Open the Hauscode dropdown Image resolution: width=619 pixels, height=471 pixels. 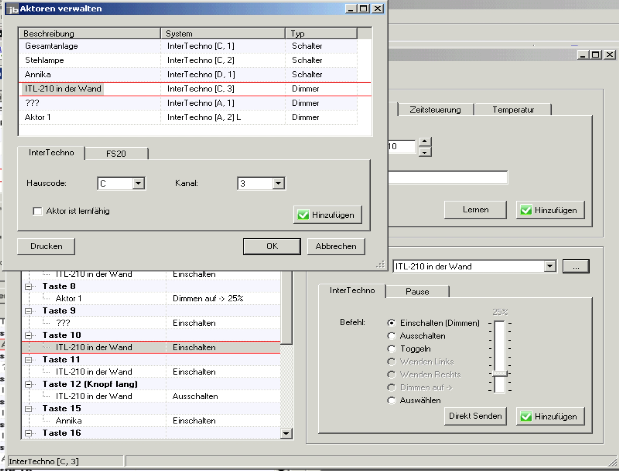pos(138,183)
